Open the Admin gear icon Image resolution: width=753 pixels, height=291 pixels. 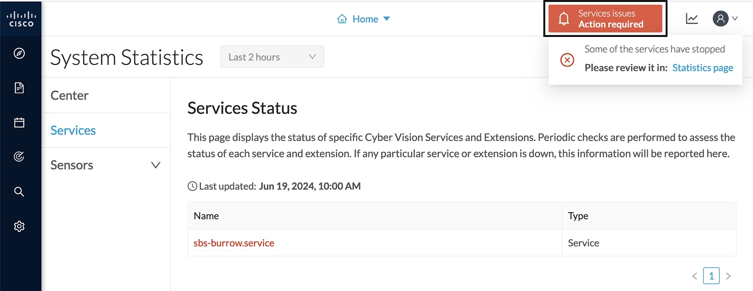coord(19,226)
